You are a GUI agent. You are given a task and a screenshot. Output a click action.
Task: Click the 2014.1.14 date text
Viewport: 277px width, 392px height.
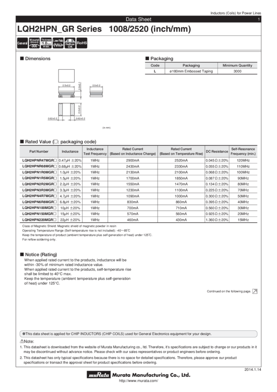coord(253,369)
